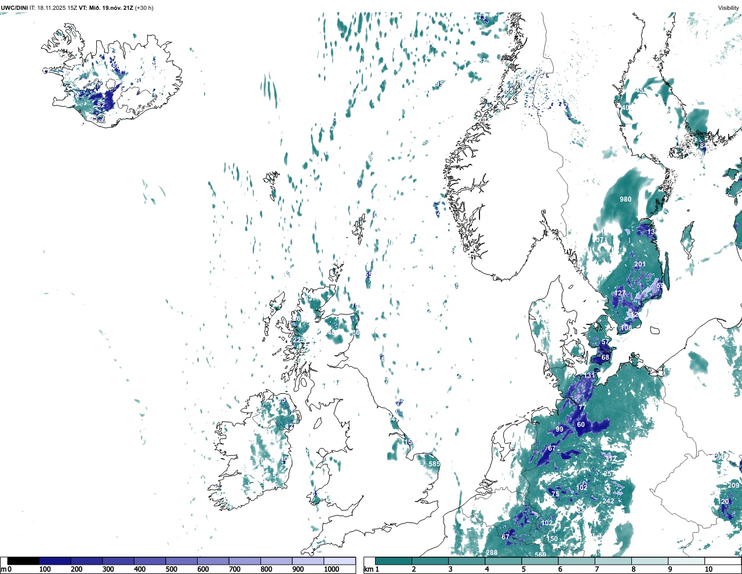Image resolution: width=742 pixels, height=574 pixels.
Task: Click the '569' visibility value on map
Action: pyautogui.click(x=540, y=555)
